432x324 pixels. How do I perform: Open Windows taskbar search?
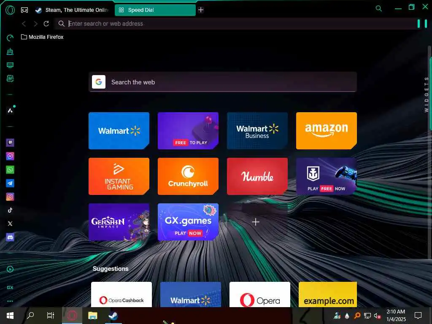pyautogui.click(x=30, y=315)
